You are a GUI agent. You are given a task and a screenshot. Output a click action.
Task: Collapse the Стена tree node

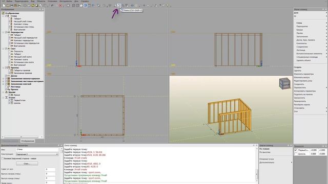[x=3, y=16]
